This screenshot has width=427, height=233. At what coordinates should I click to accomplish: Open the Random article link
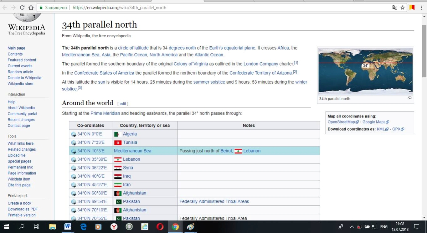pos(20,72)
